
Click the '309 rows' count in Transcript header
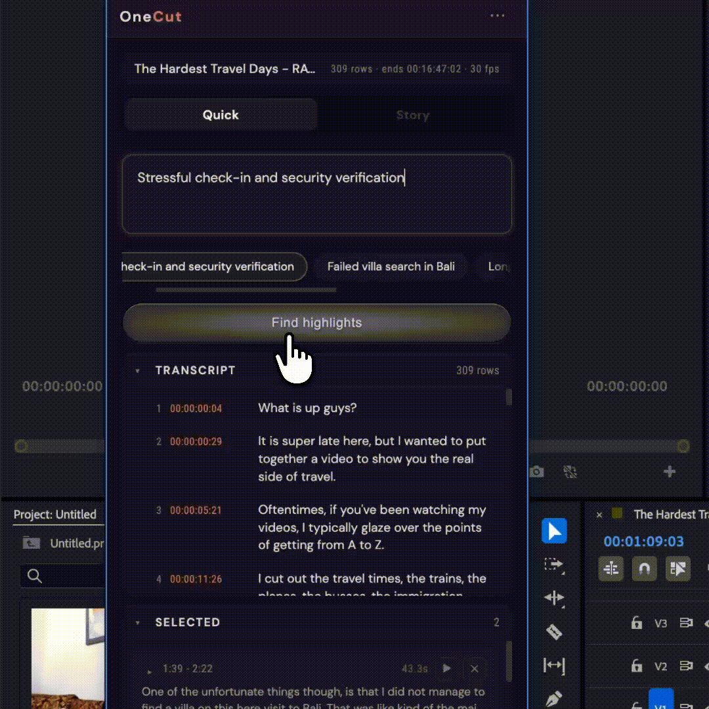(x=477, y=371)
